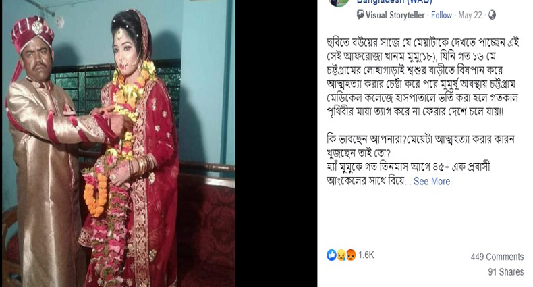Click the groom's red turban in photo
533x287 pixels.
pos(32,32)
